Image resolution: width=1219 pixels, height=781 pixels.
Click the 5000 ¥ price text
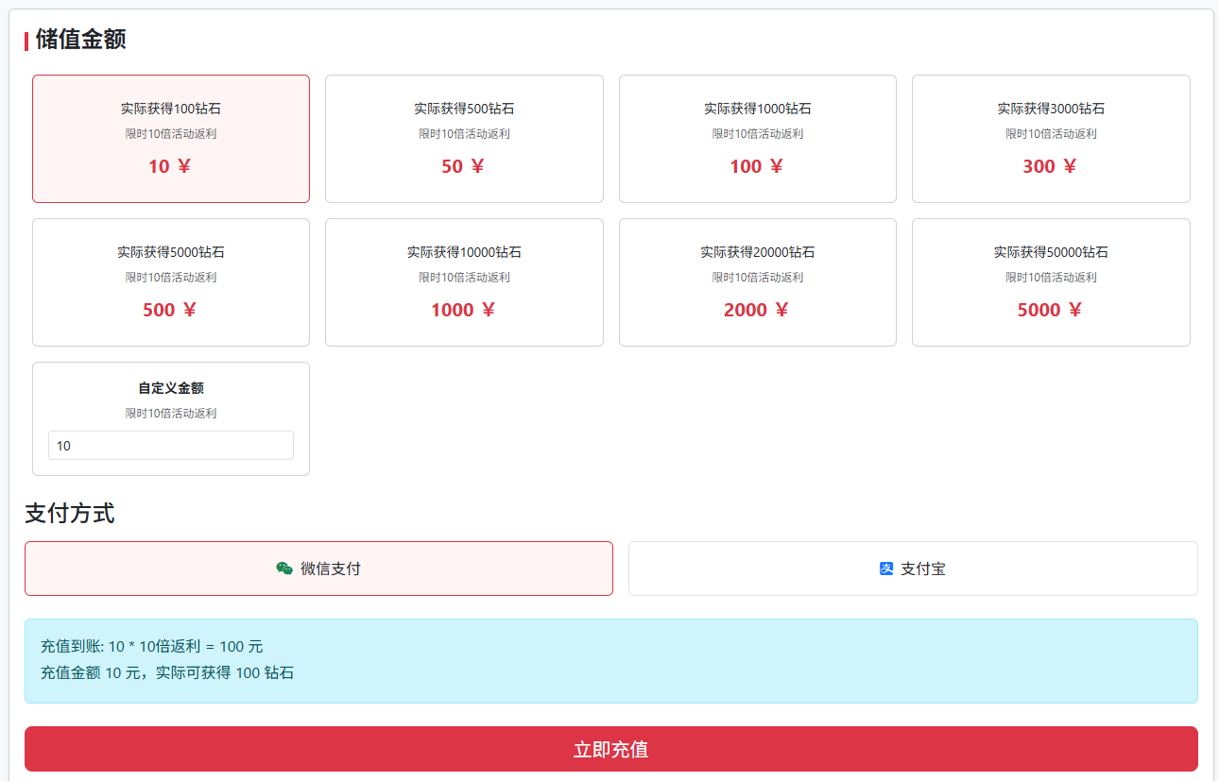pyautogui.click(x=1049, y=310)
